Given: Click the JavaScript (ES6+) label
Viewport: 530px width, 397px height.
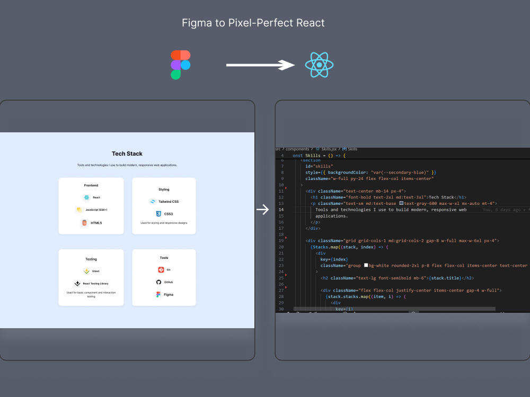Looking at the screenshot, I should [96, 210].
